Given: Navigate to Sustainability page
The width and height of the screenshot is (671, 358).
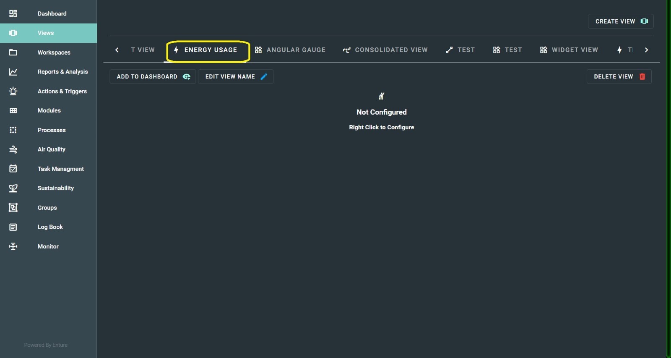Looking at the screenshot, I should tap(48, 188).
